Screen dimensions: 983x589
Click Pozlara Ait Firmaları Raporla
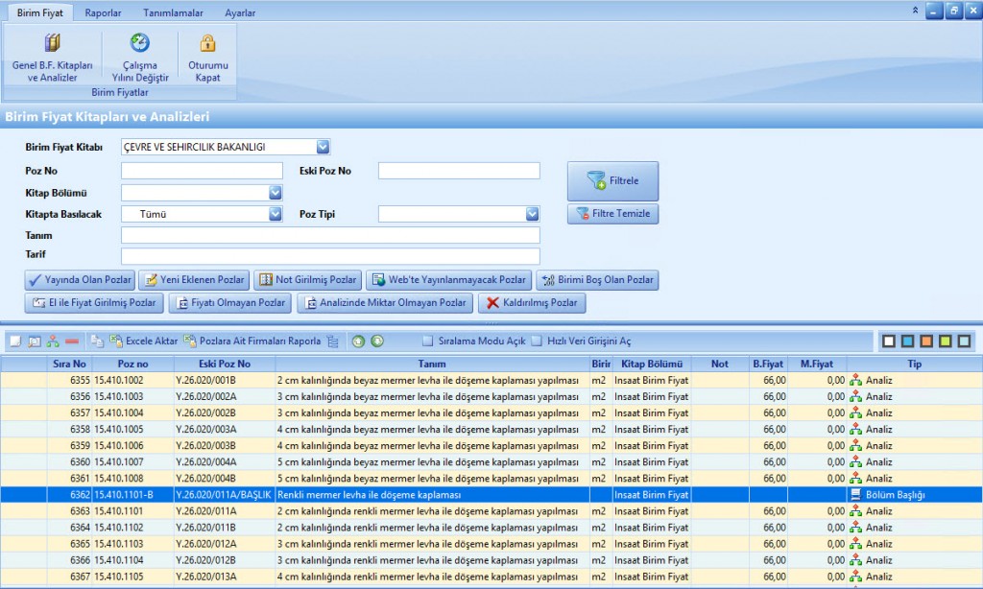click(252, 341)
